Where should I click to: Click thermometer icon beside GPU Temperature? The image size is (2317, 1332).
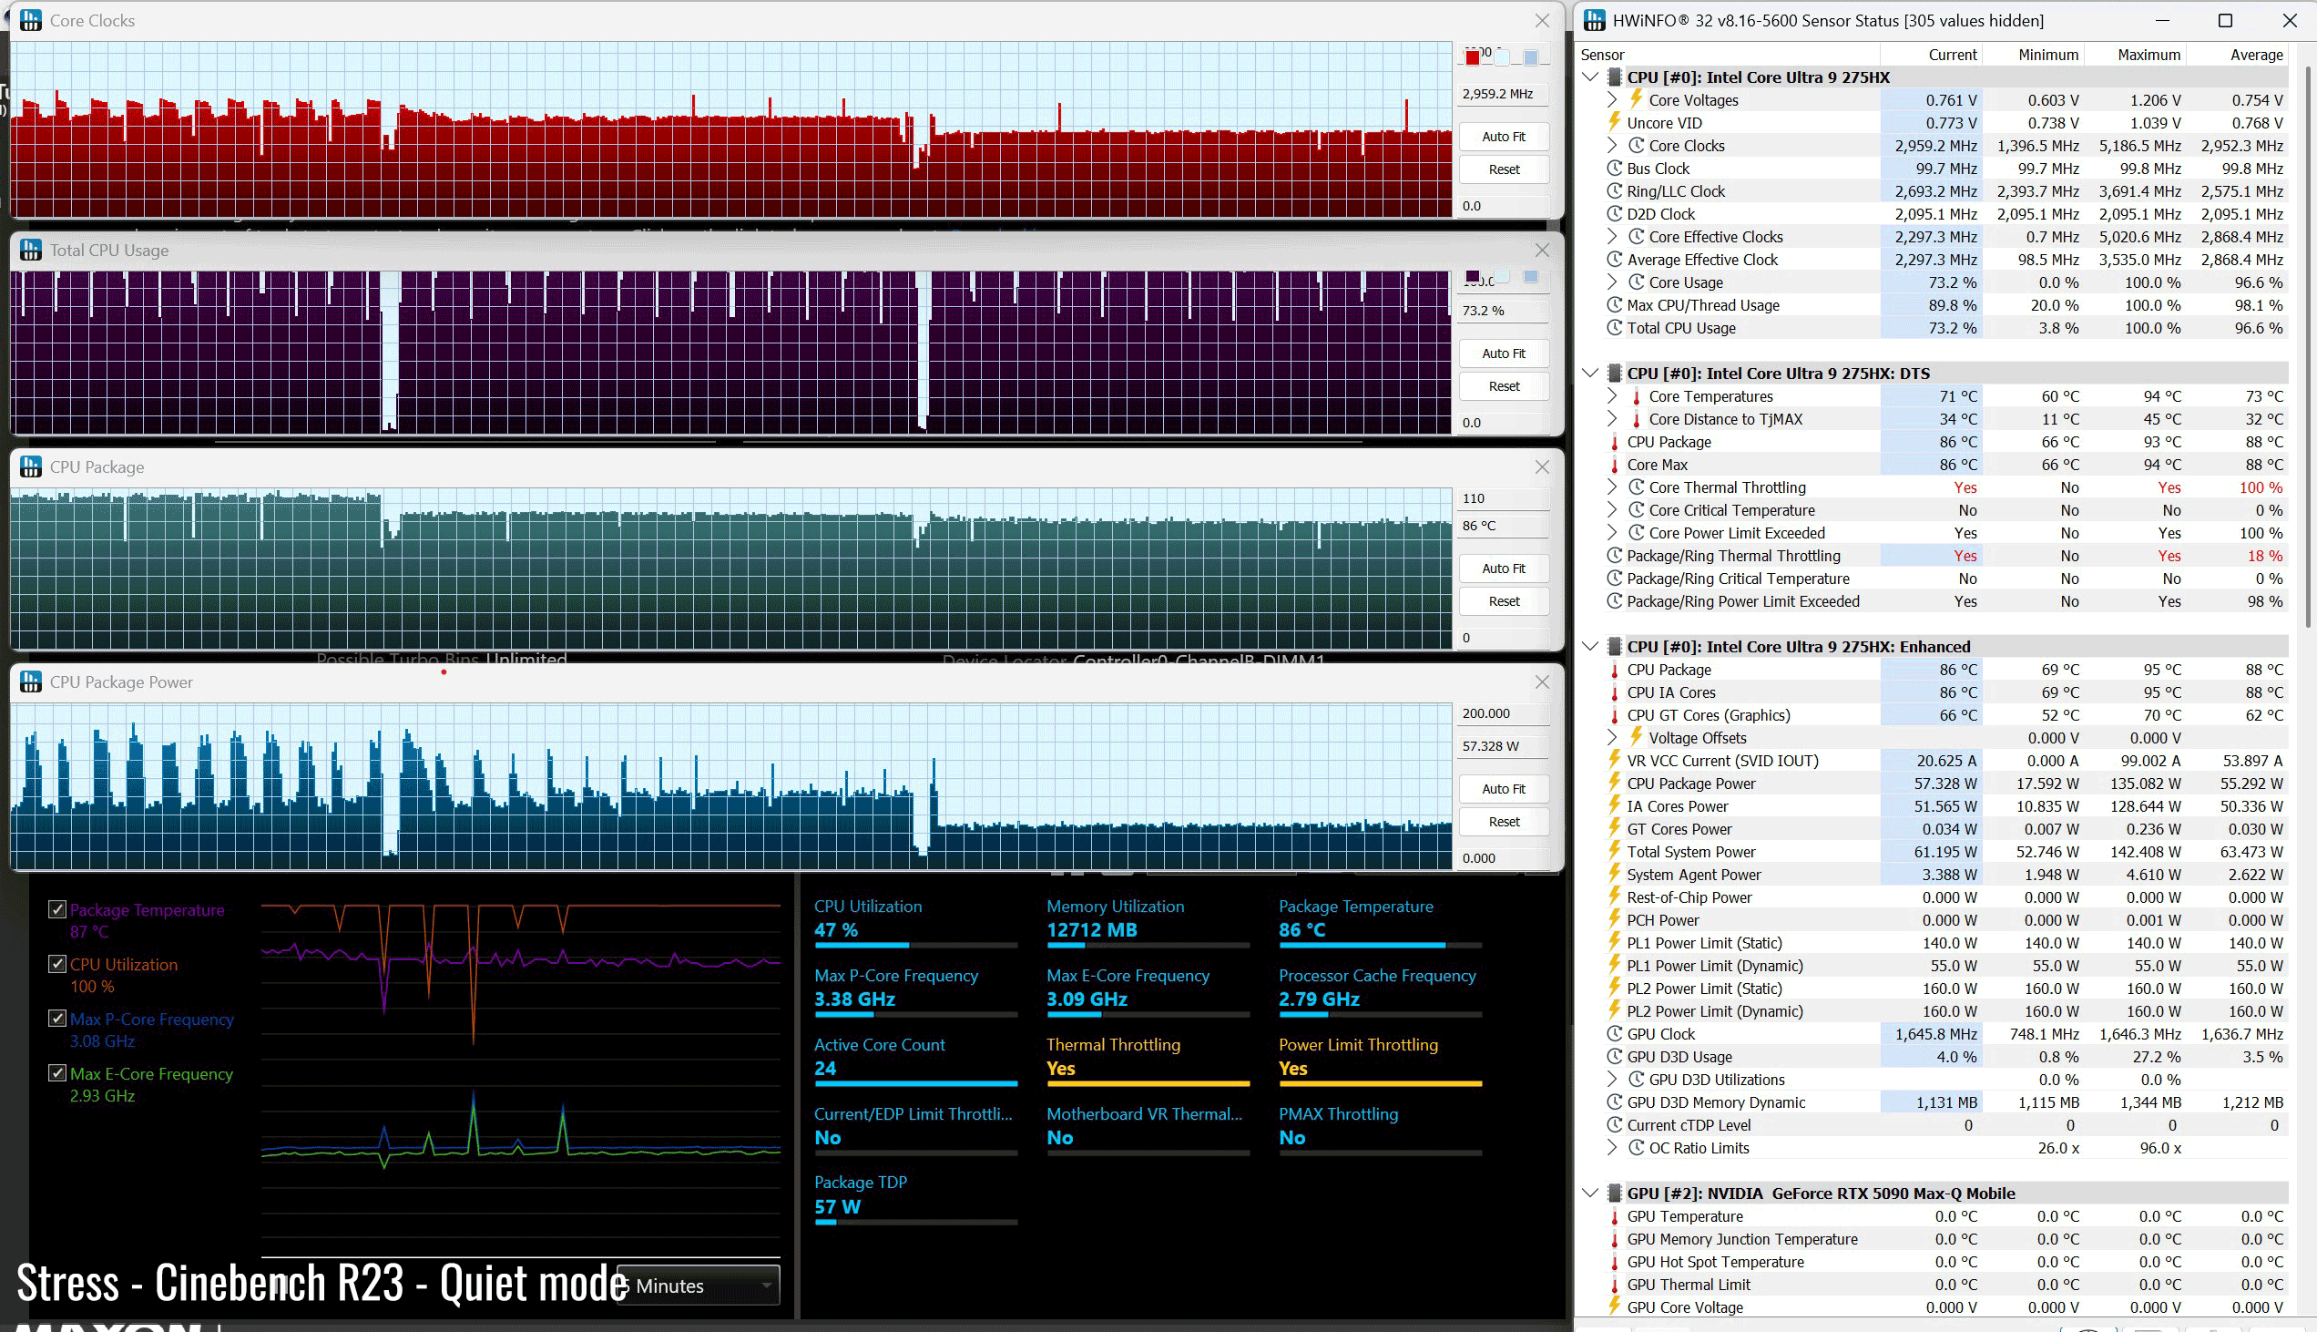(1614, 1215)
